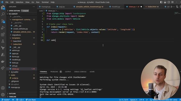Open the Testing flask view

tap(3, 41)
